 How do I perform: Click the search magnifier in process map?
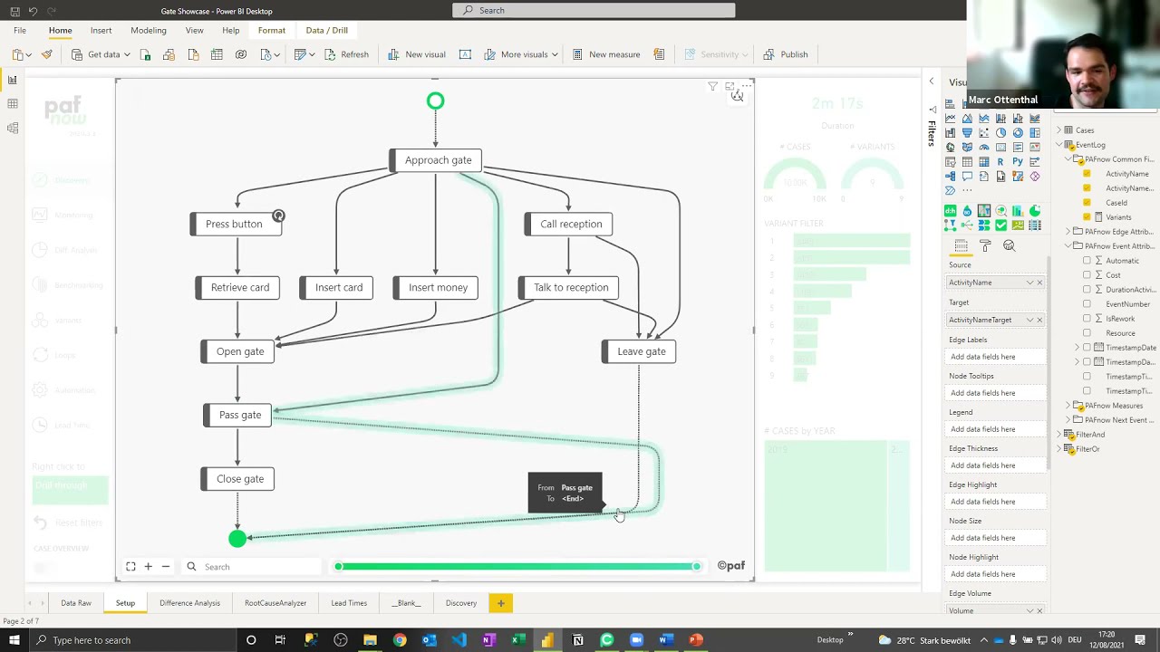pyautogui.click(x=191, y=567)
